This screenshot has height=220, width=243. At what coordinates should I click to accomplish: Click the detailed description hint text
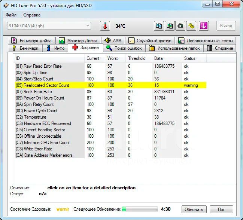click(91, 188)
